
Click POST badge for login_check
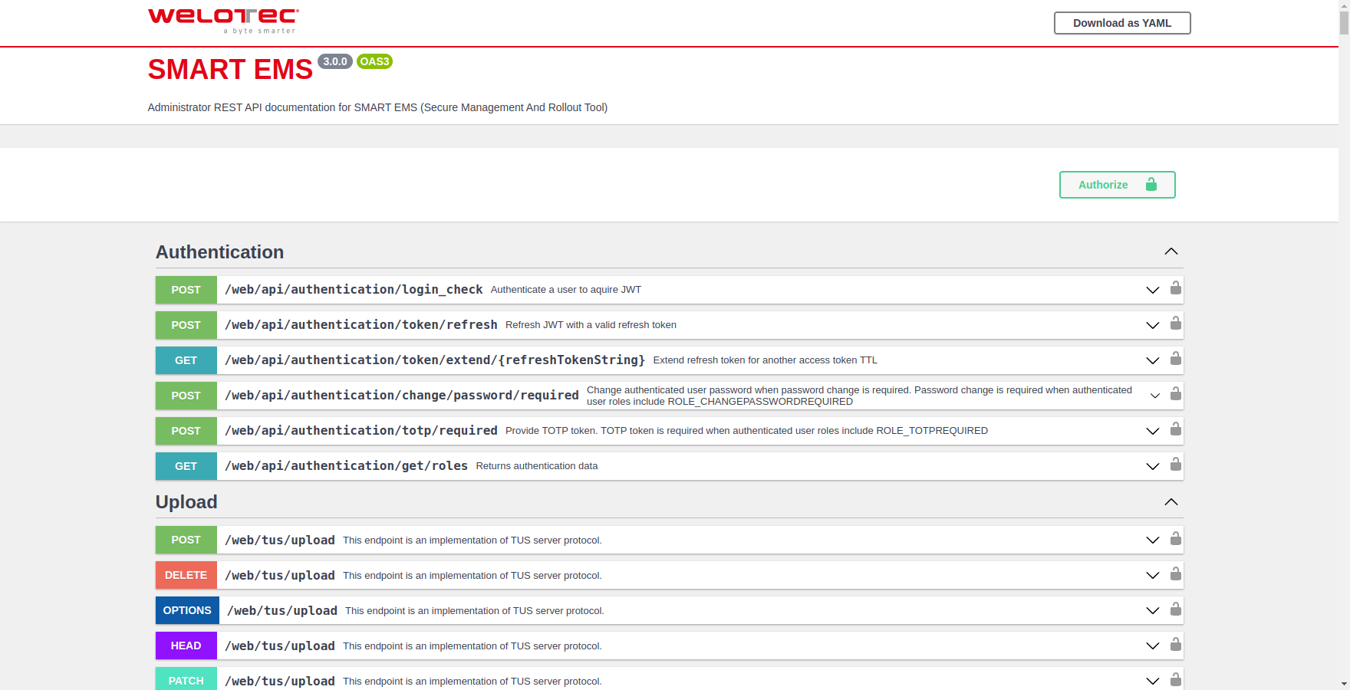pyautogui.click(x=186, y=290)
